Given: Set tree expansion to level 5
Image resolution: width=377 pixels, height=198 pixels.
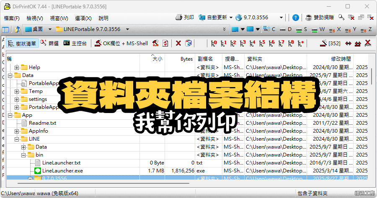Looking at the screenshot, I should point(262,43).
